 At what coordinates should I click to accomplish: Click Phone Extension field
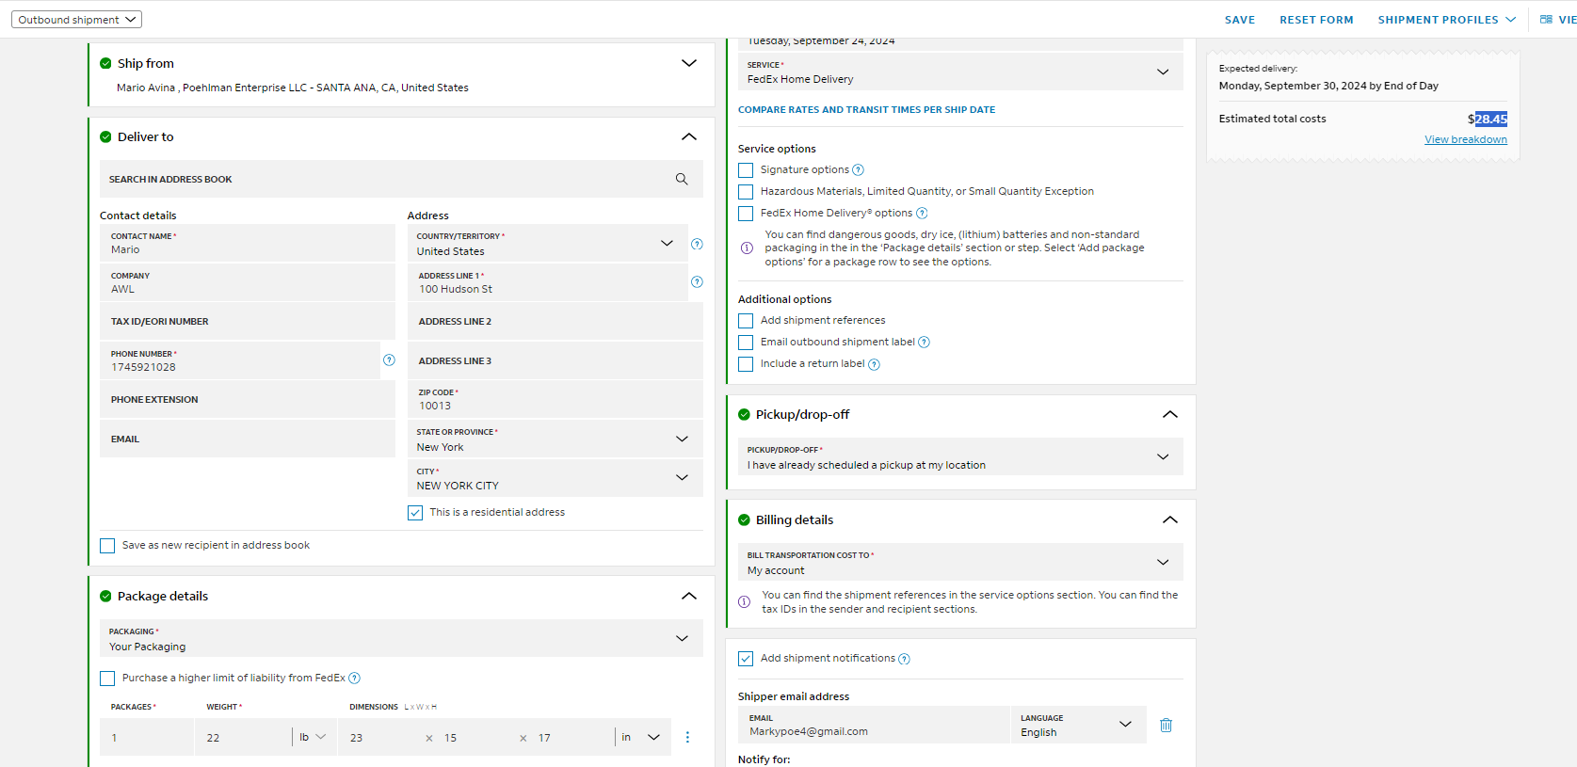pos(248,399)
